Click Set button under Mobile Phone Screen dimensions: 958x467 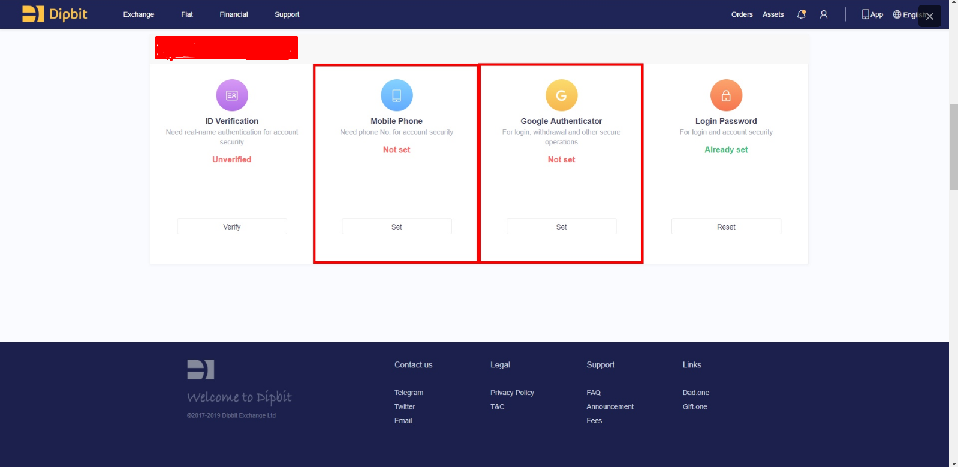tap(397, 227)
